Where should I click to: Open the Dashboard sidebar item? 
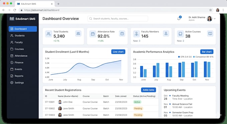[23, 29]
